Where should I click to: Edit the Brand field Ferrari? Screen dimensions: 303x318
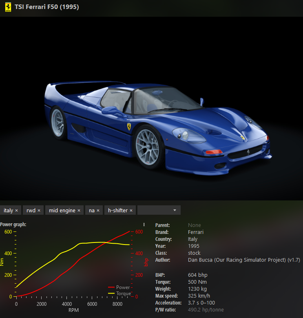click(196, 232)
